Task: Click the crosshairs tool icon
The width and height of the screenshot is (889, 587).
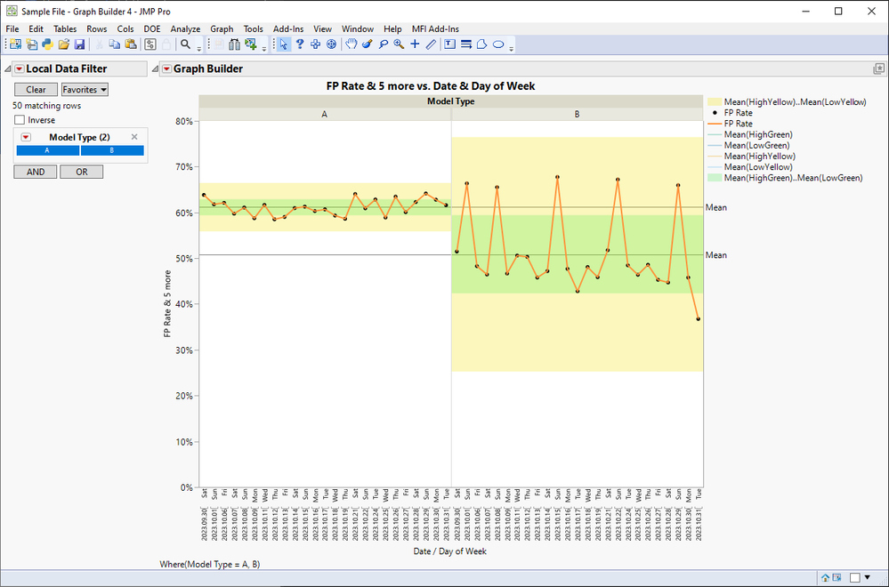Action: [x=415, y=44]
